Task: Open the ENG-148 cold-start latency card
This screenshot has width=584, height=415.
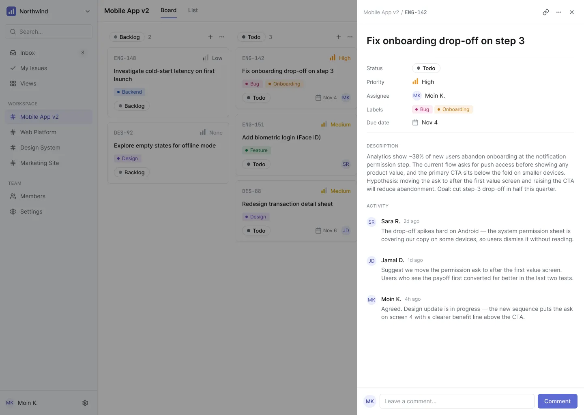Action: pyautogui.click(x=168, y=82)
